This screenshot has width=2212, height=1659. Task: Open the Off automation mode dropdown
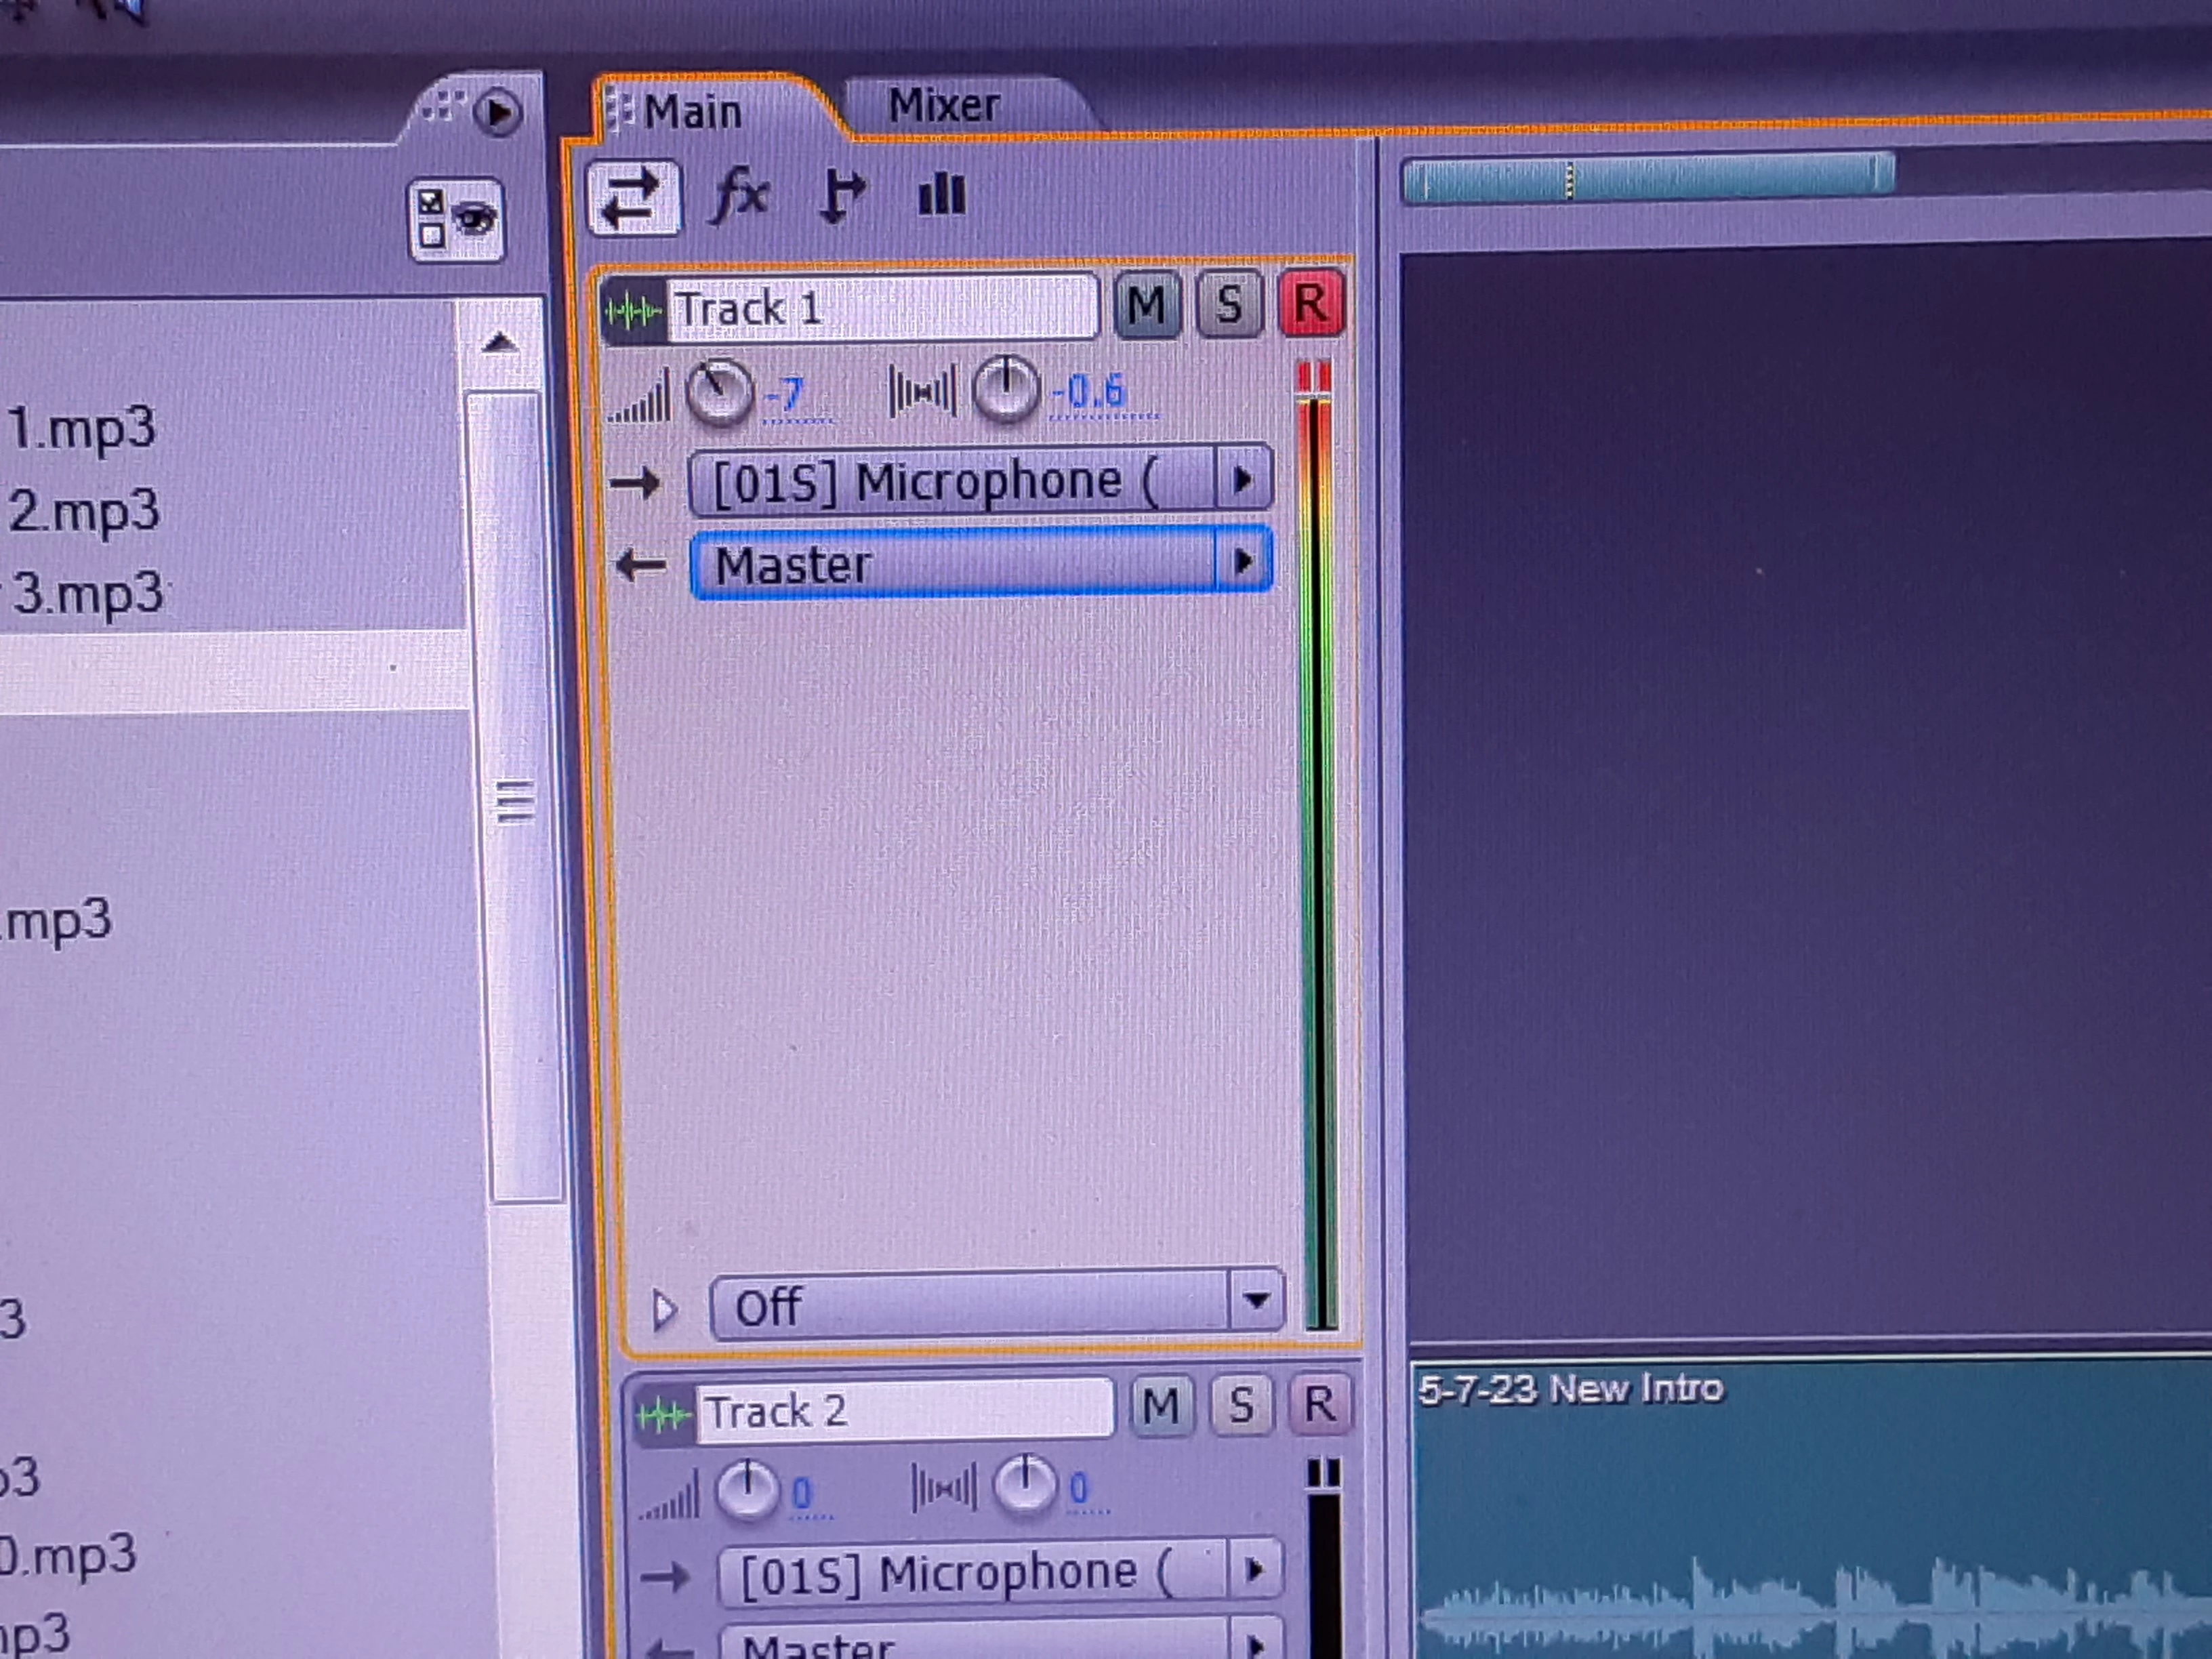tap(996, 1305)
